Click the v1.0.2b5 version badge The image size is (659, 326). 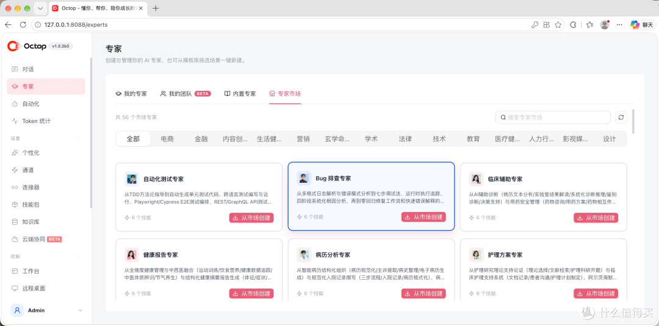(61, 46)
